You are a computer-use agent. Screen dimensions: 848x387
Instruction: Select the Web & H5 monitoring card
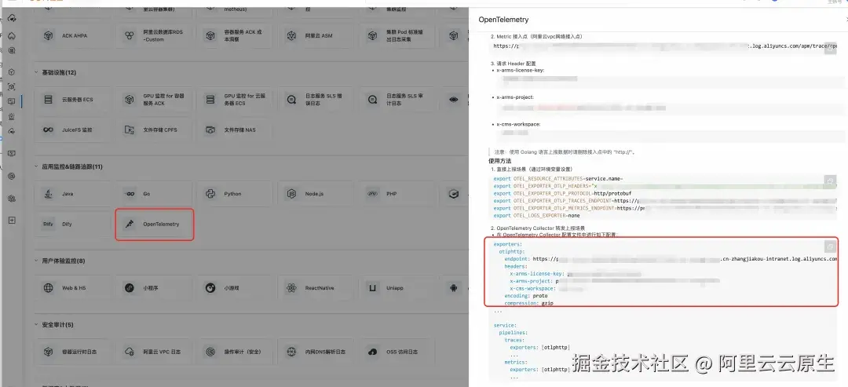point(72,288)
